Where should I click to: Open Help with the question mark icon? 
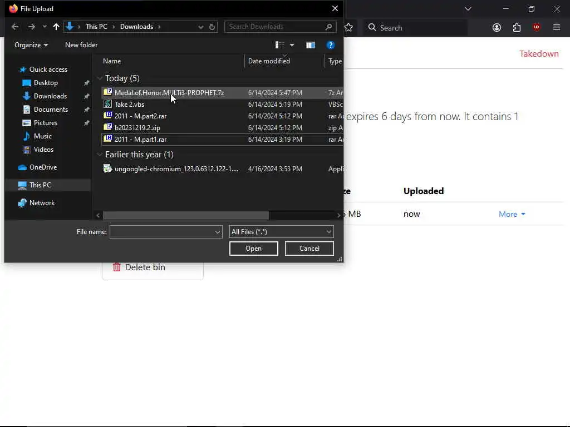331,45
